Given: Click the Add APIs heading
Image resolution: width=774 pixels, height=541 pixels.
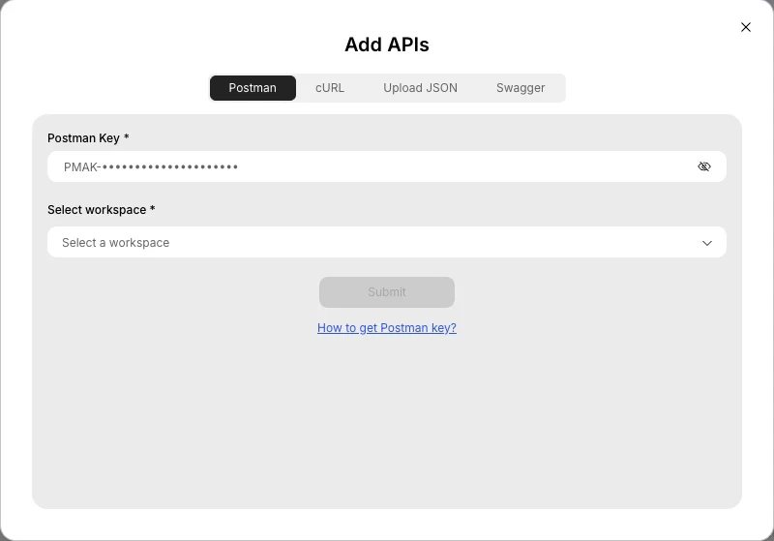Looking at the screenshot, I should pyautogui.click(x=386, y=45).
